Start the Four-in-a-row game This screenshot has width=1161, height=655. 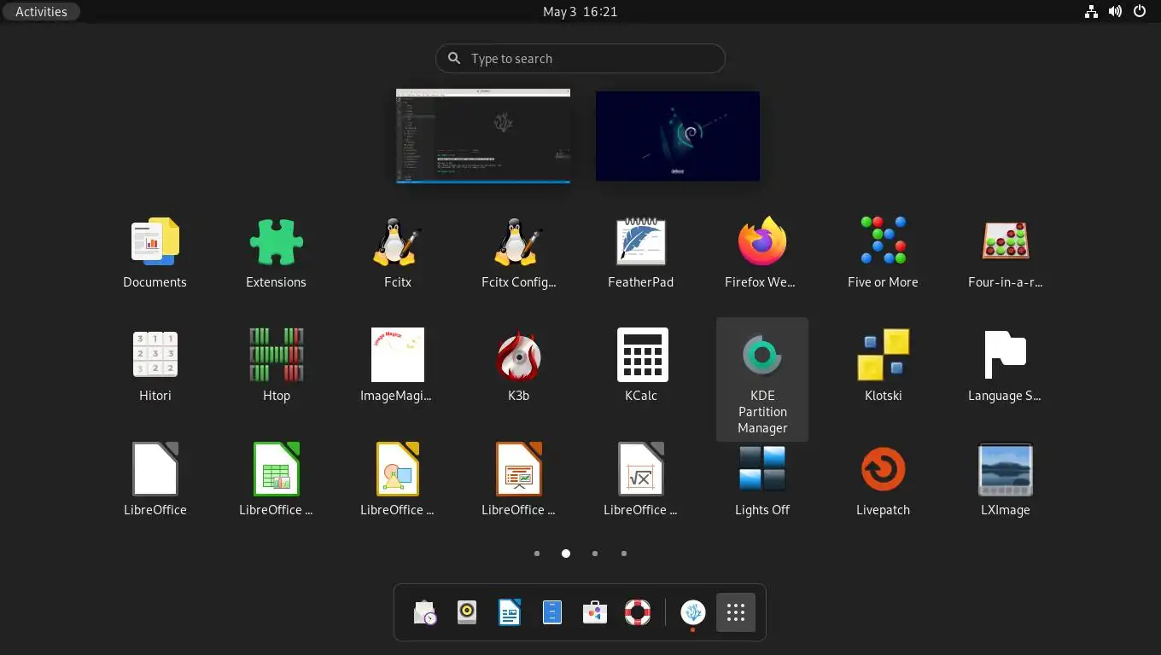click(x=1005, y=252)
